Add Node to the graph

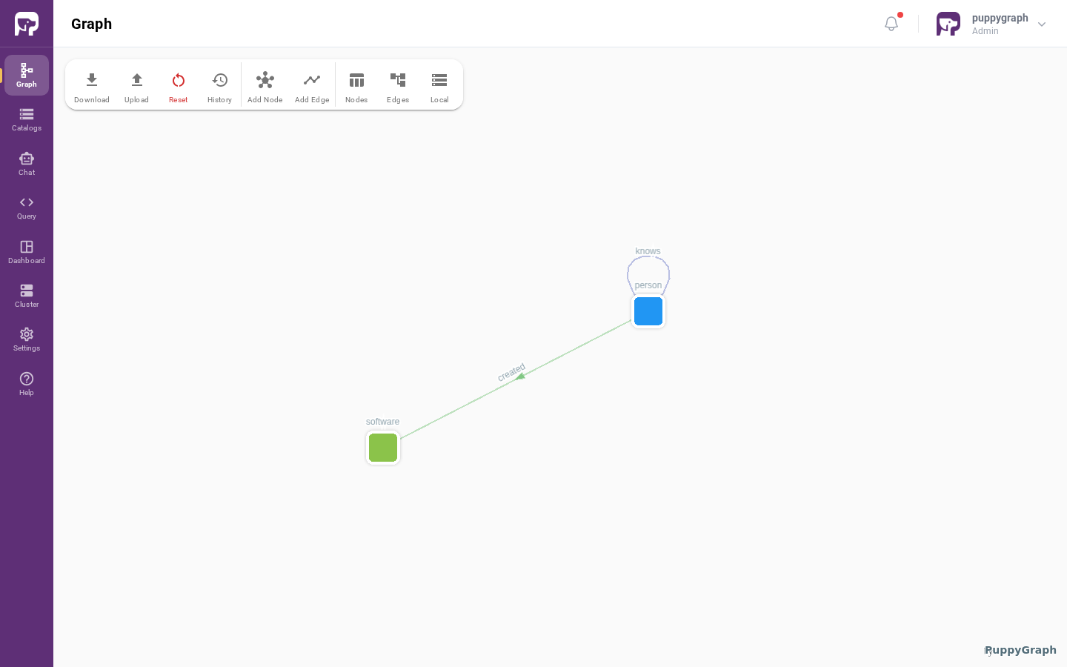coord(265,87)
